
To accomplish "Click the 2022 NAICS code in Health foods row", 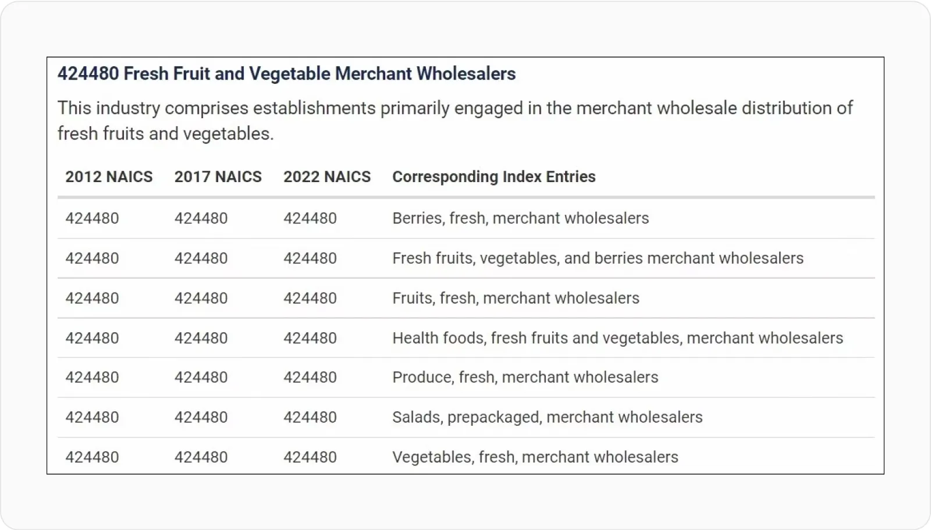I will coord(310,338).
